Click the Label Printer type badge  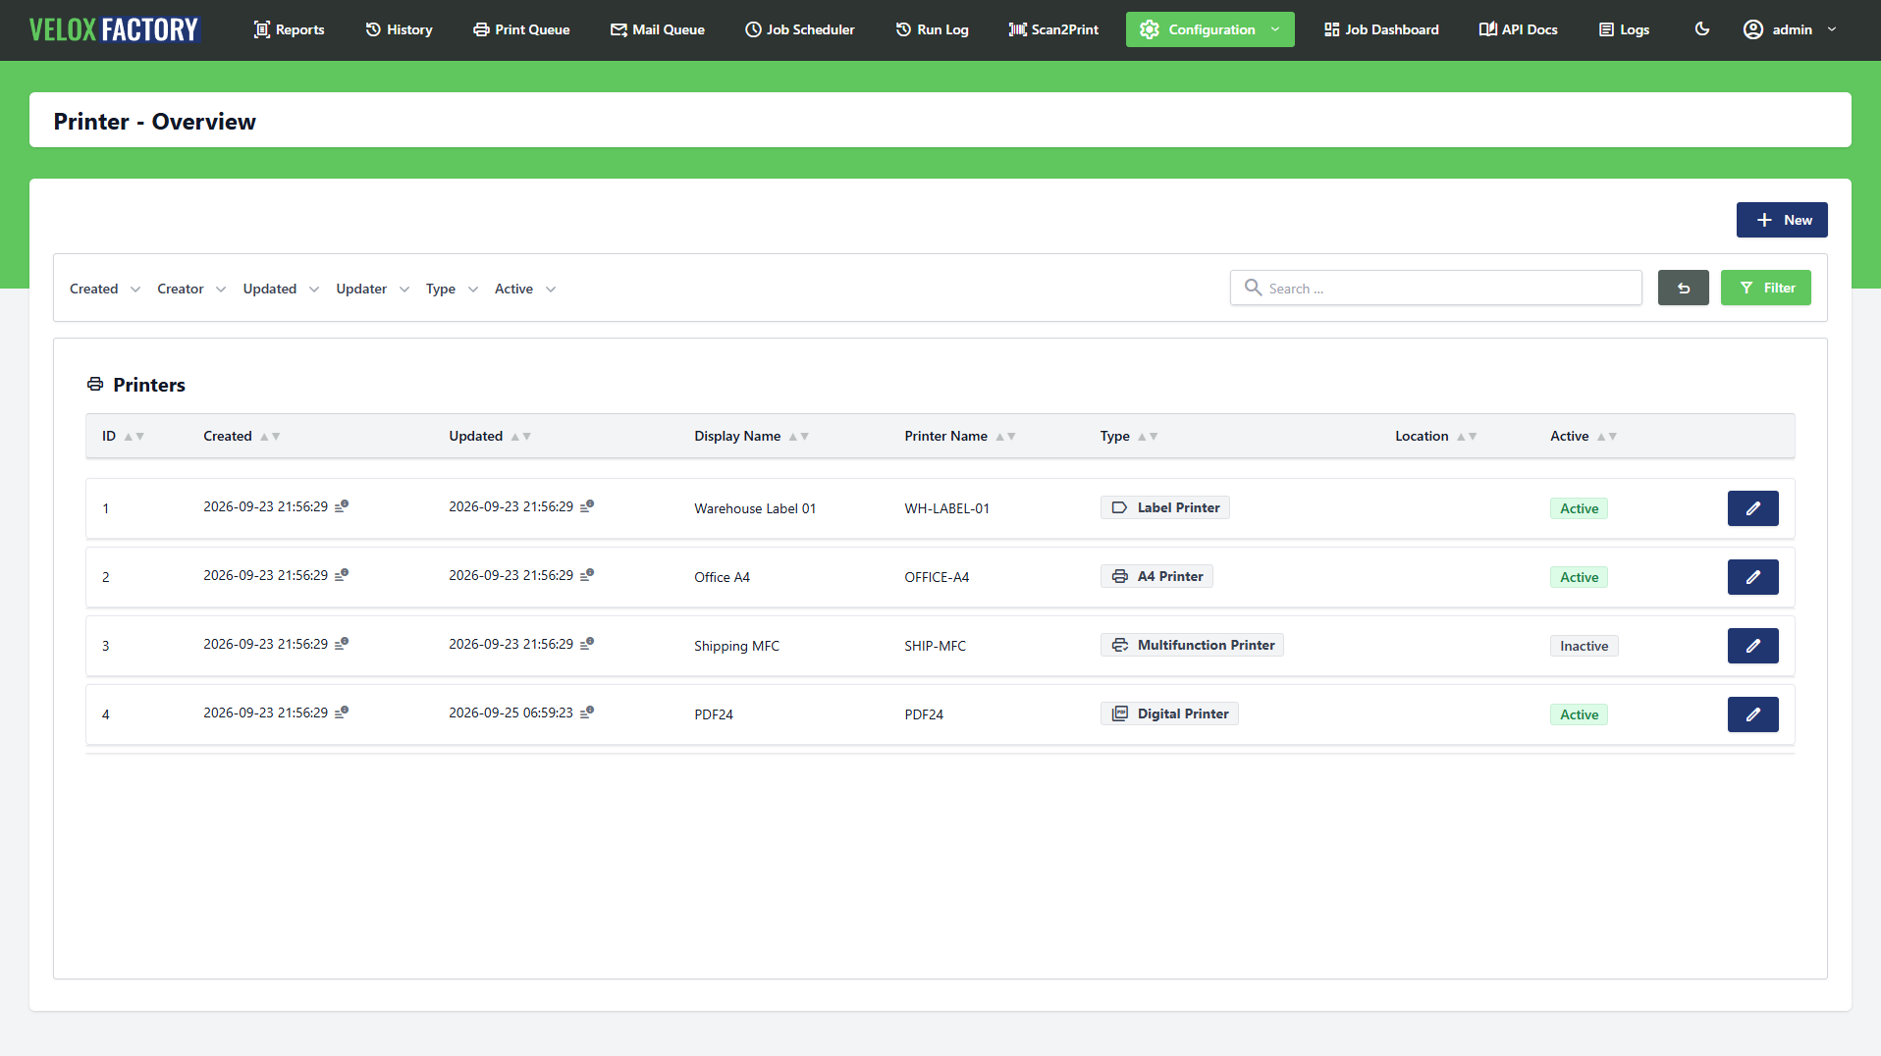click(1165, 507)
